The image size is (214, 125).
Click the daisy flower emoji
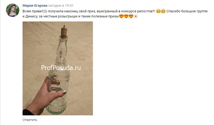(x=136, y=16)
